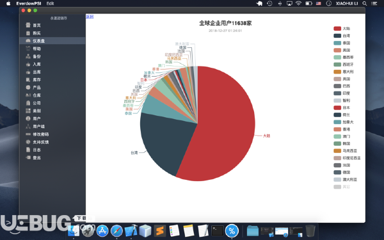Viewport: 384px width, 240px height.
Task: Click the 韩国 legend color swatch
Action: pyautogui.click(x=337, y=143)
